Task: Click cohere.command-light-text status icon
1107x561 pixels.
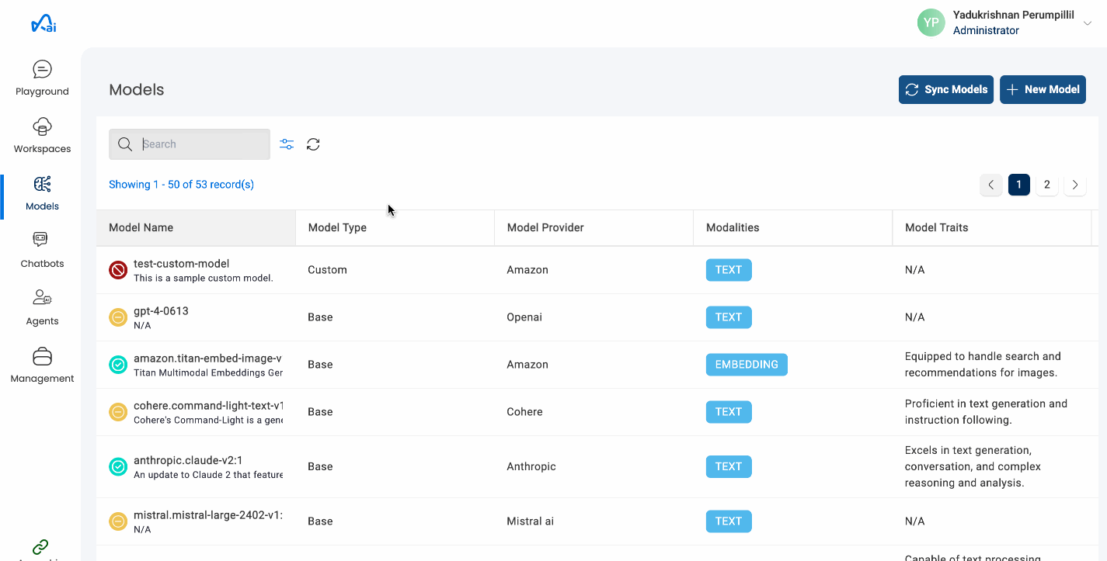Action: pyautogui.click(x=118, y=412)
